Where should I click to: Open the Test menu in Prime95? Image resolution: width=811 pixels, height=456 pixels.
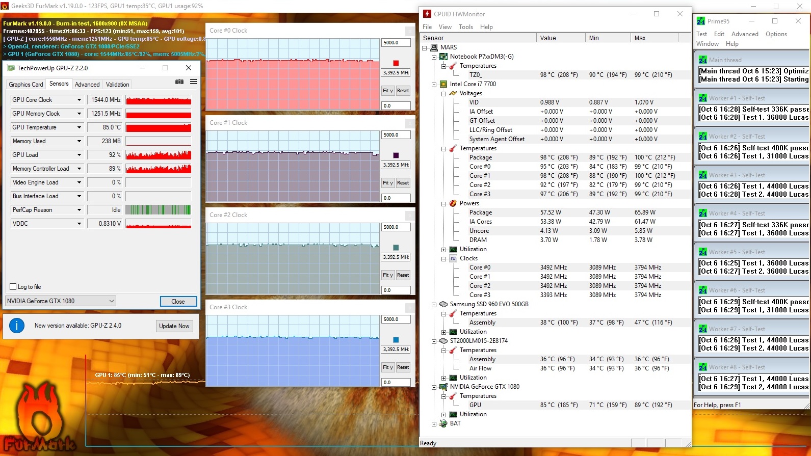pos(701,34)
